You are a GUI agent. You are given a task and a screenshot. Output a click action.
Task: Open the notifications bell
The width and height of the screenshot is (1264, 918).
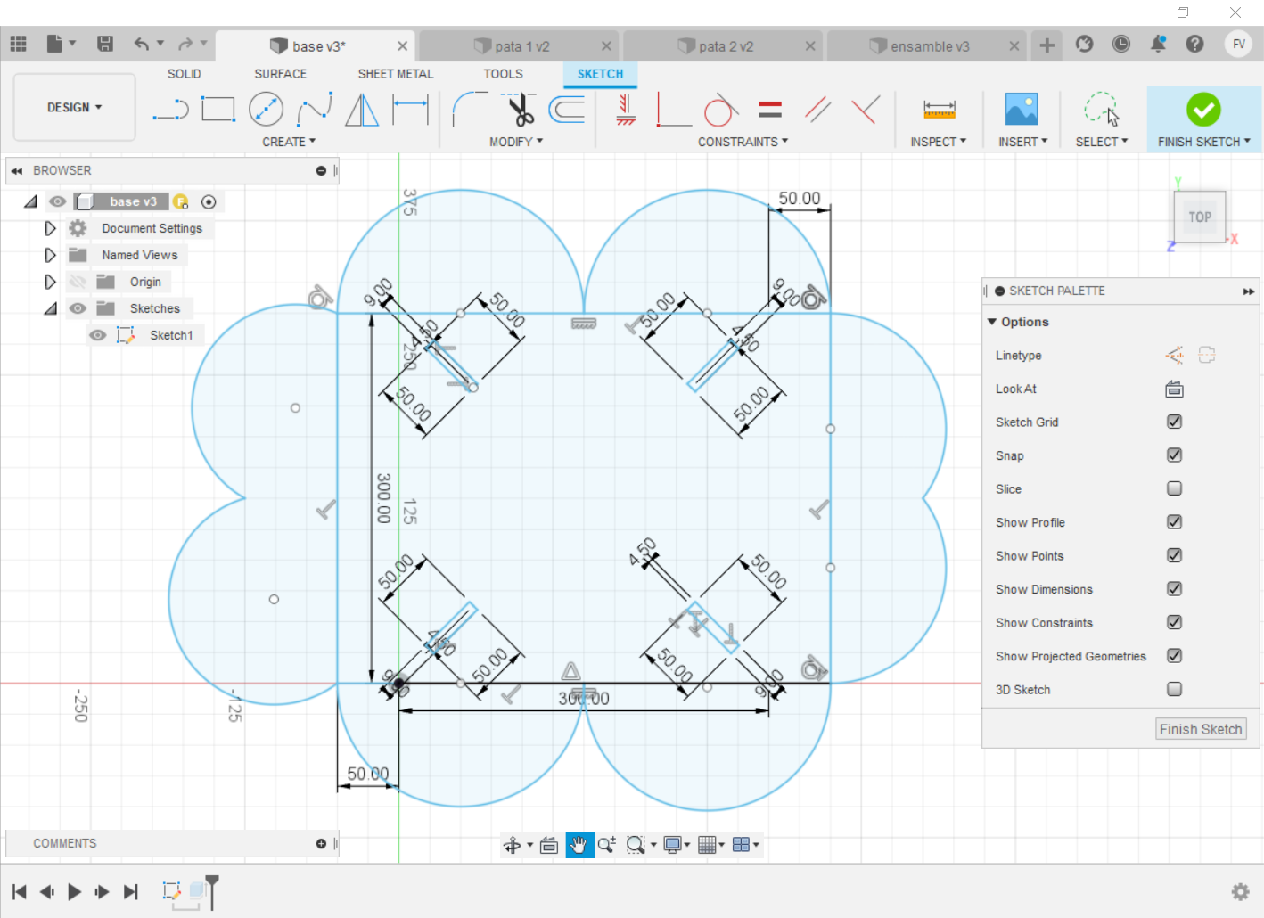click(x=1158, y=44)
